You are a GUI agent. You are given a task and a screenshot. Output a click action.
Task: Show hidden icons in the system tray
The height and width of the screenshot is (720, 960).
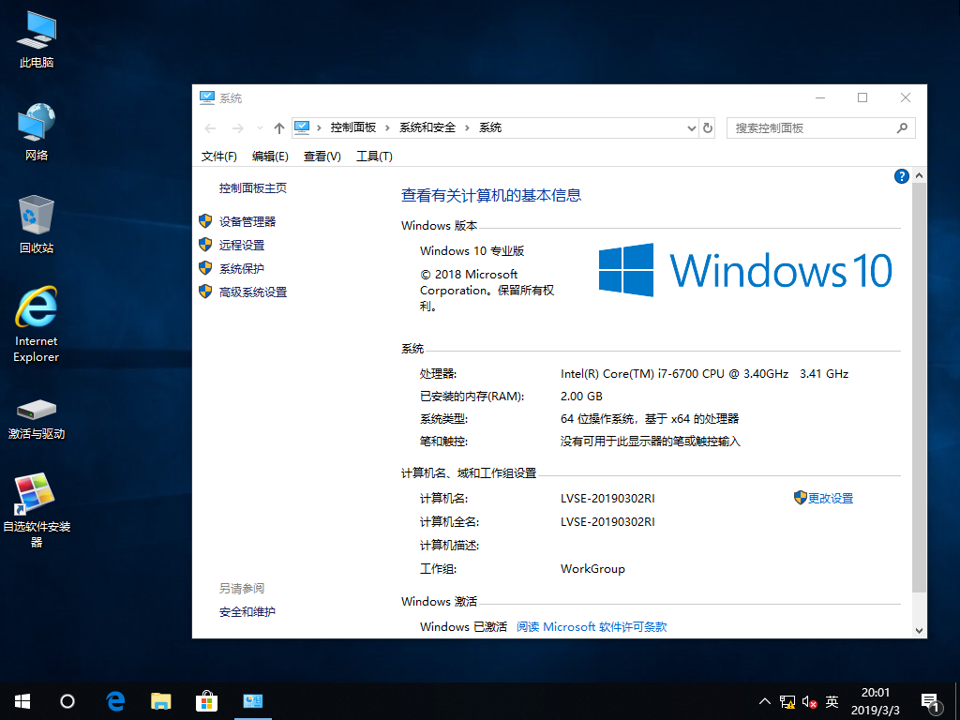click(765, 700)
